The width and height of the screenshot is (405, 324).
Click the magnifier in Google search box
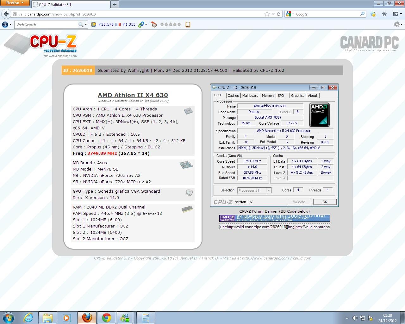(363, 14)
